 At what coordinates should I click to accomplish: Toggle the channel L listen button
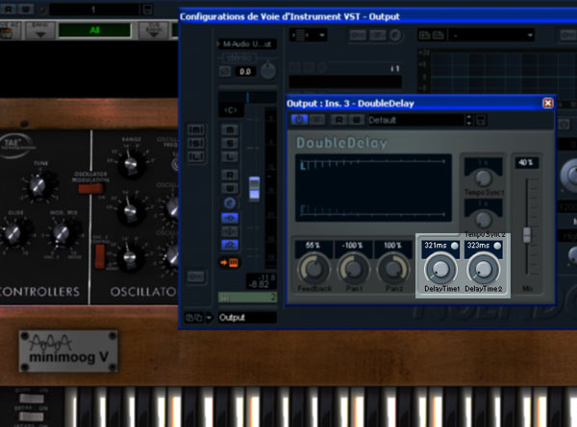[230, 156]
